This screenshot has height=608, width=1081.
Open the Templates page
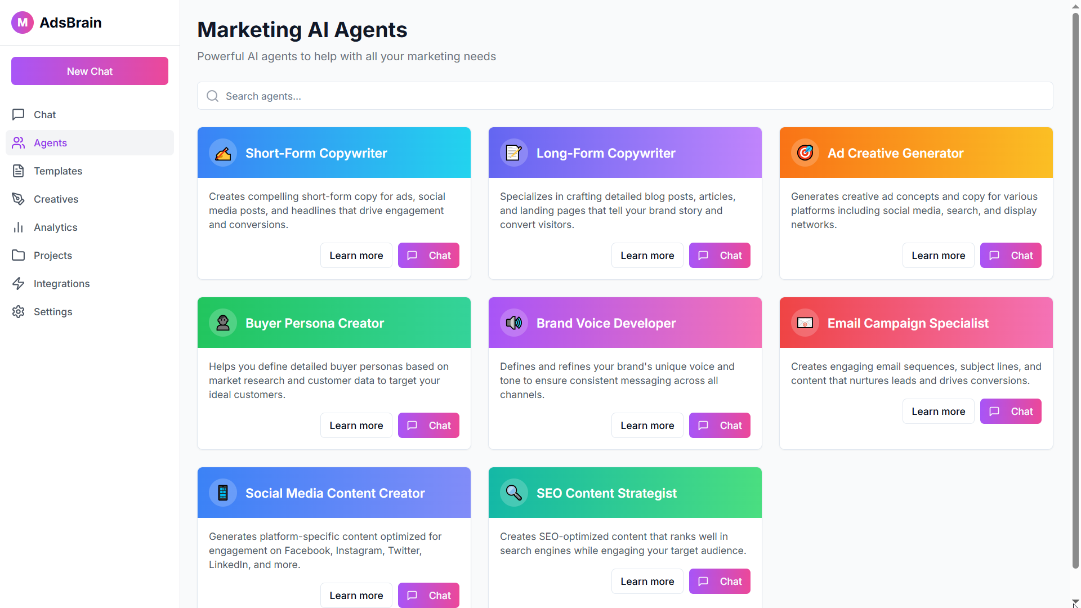90,171
